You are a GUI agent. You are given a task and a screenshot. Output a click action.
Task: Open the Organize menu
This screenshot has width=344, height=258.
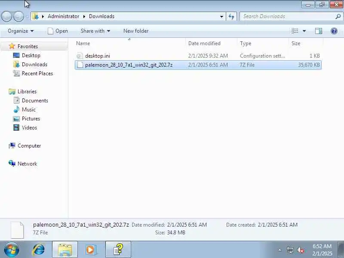click(x=21, y=31)
